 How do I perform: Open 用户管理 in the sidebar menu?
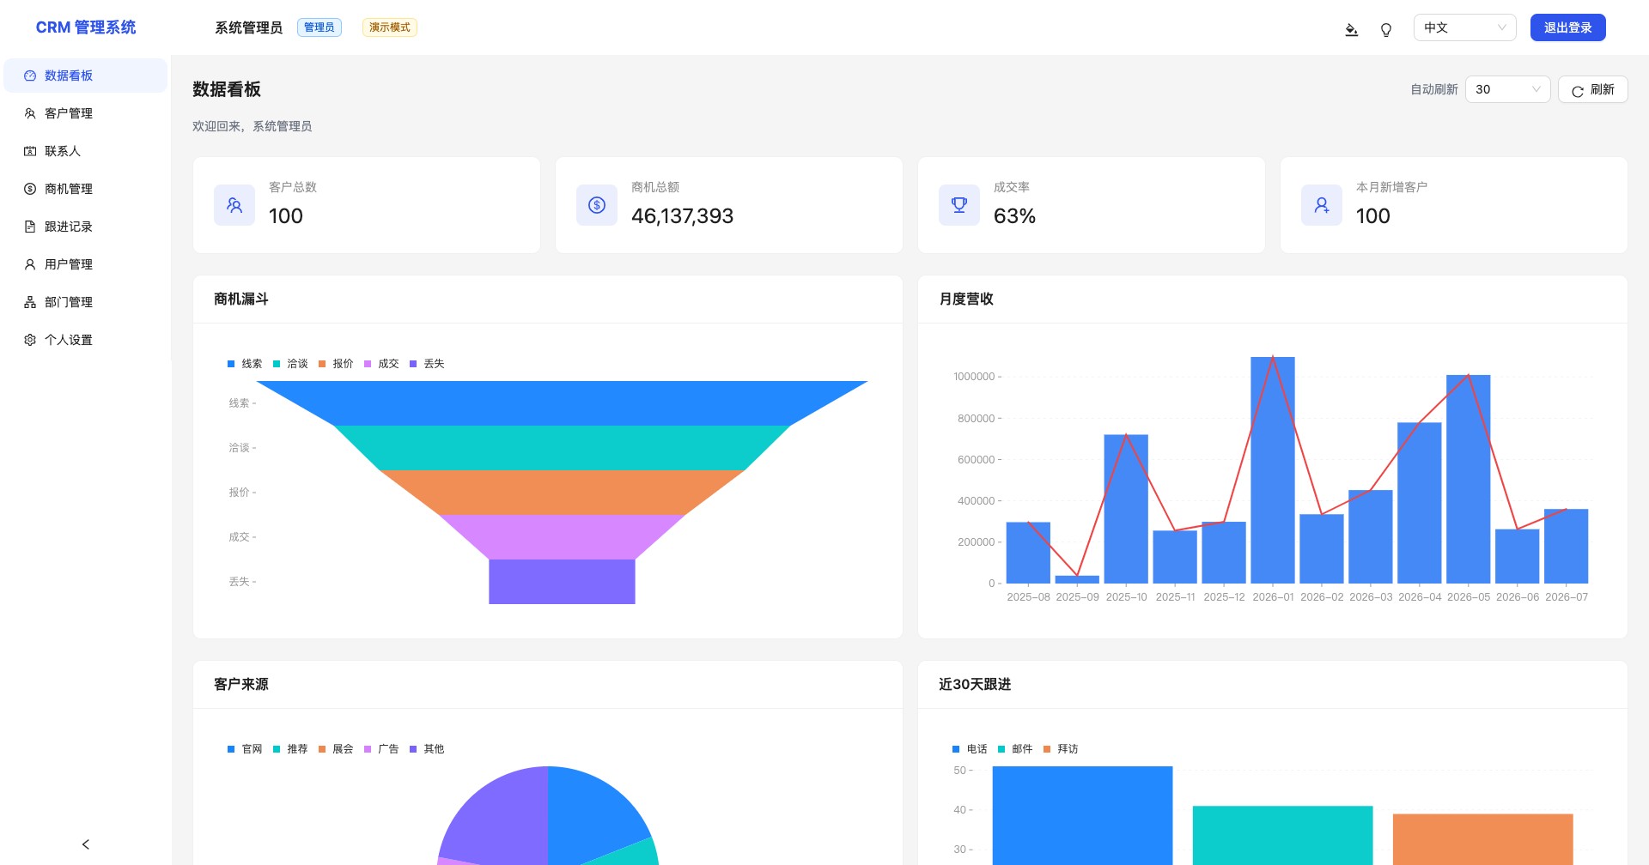85,264
